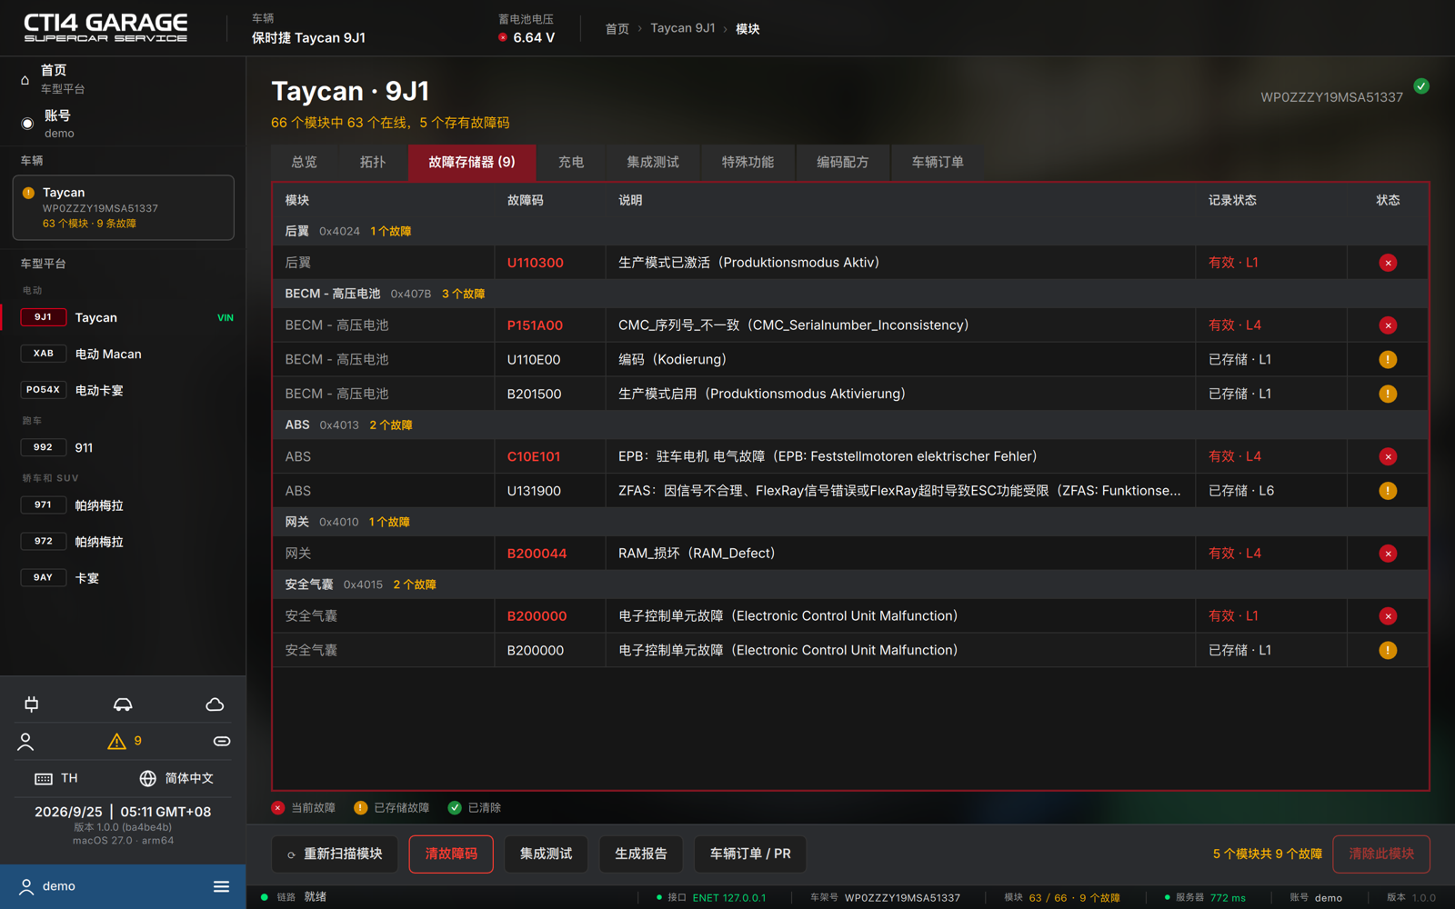Click the car icon in the sidebar footer

point(123,704)
